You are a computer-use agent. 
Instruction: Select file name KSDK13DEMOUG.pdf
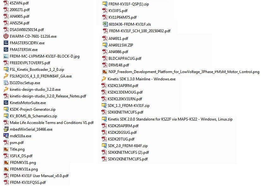tap(125, 92)
